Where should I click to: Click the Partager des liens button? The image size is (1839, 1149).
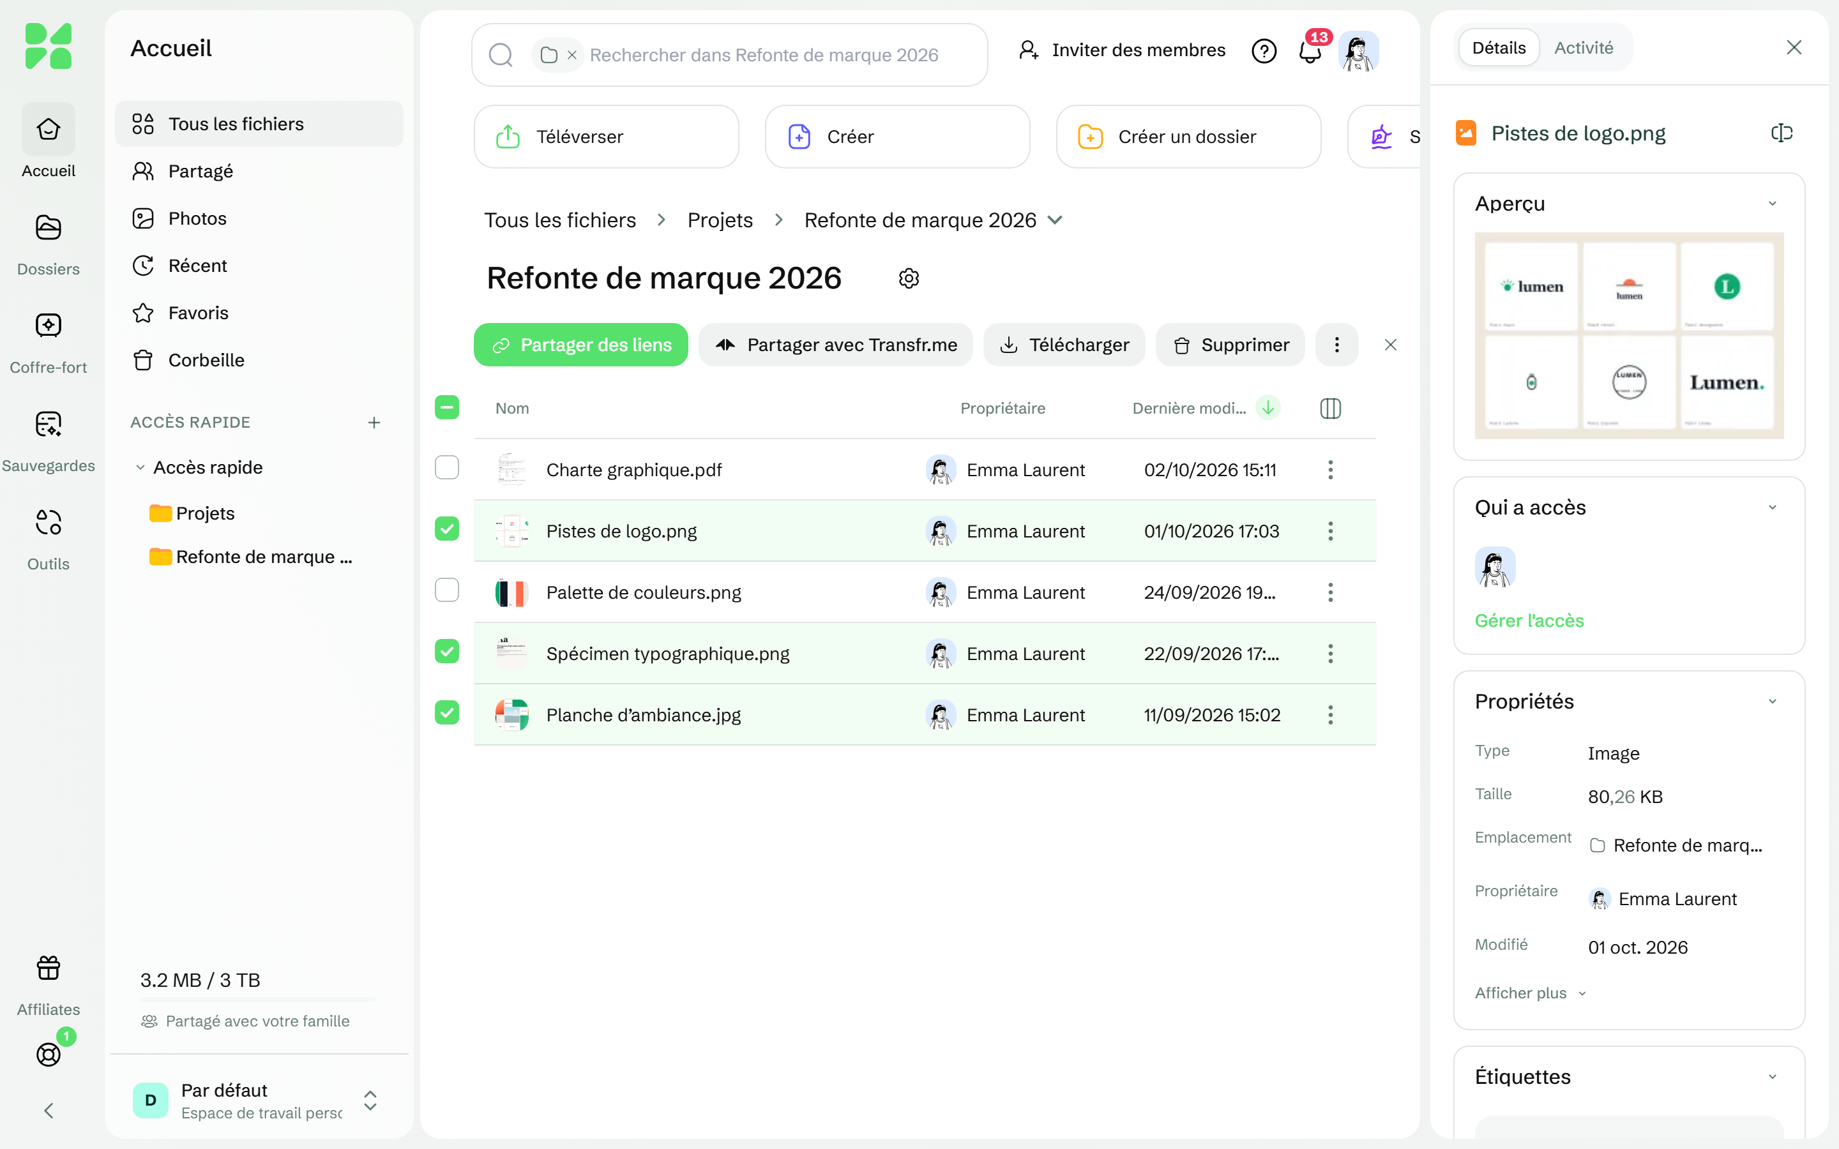tap(580, 345)
